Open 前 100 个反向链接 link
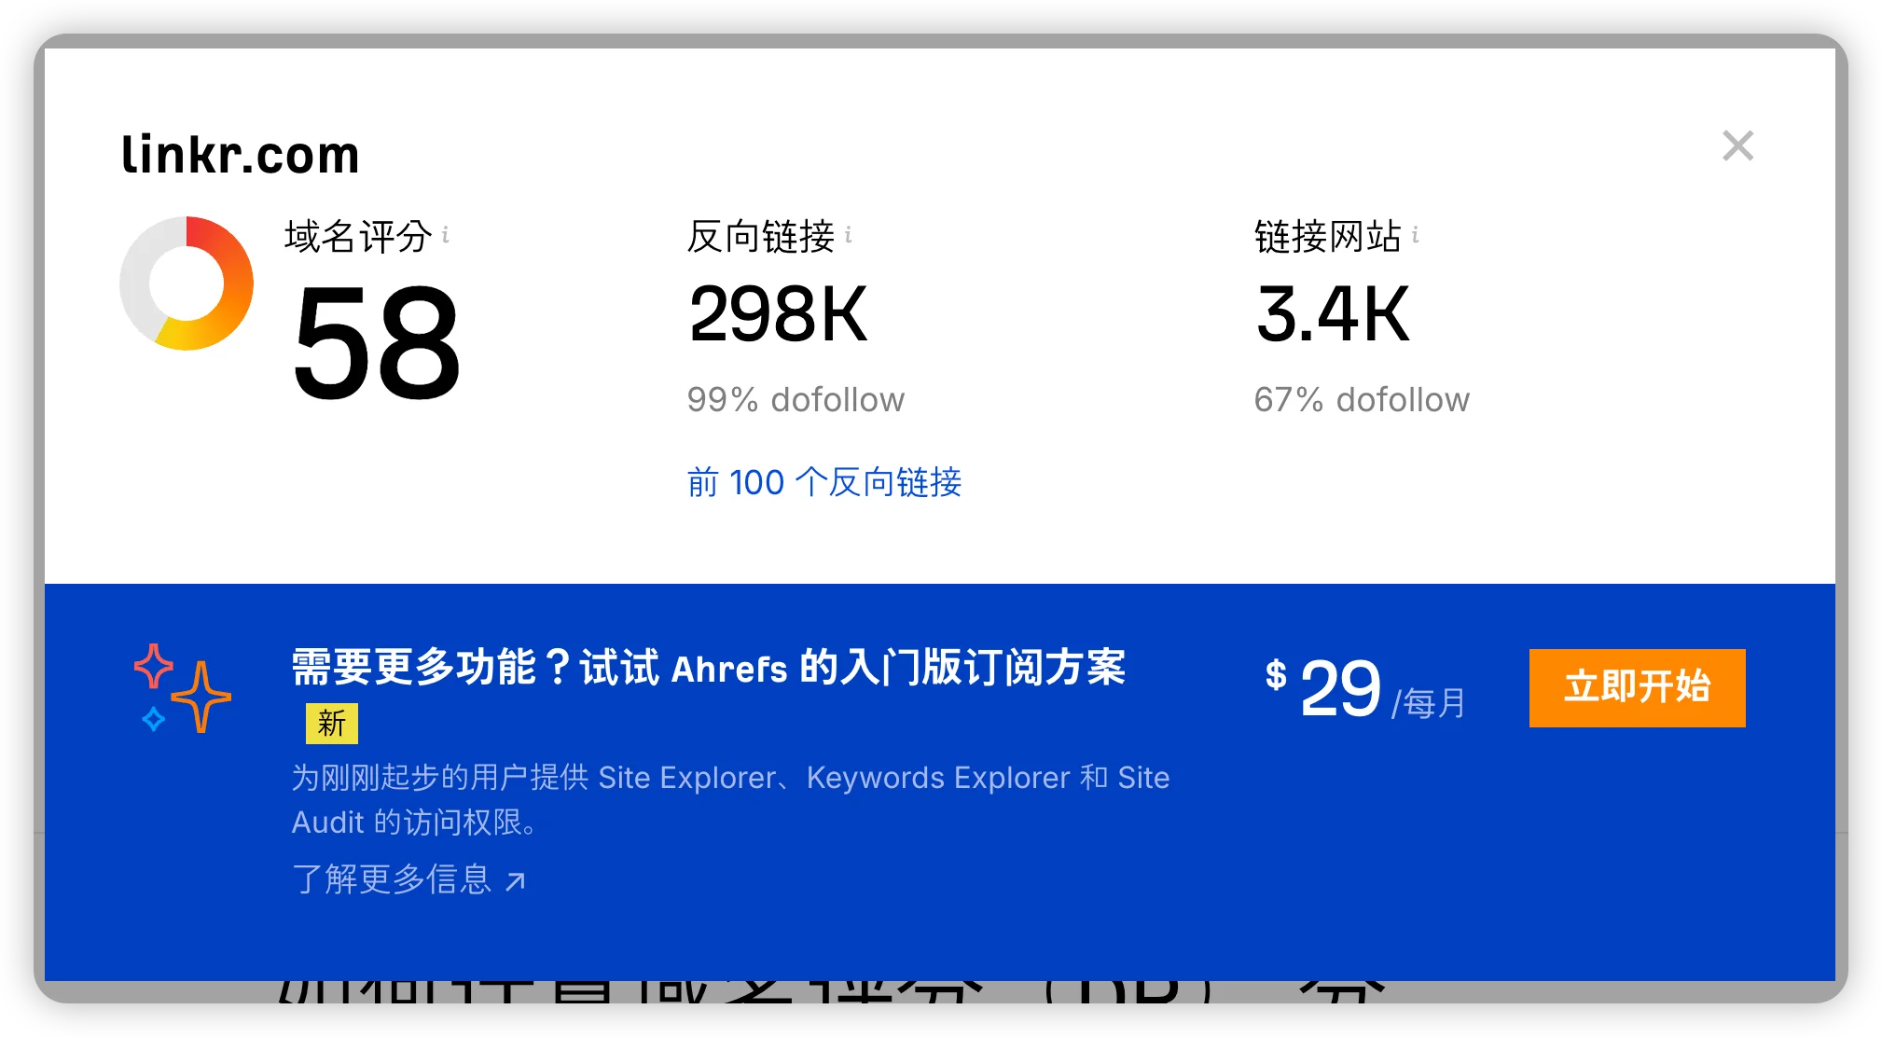 click(823, 482)
